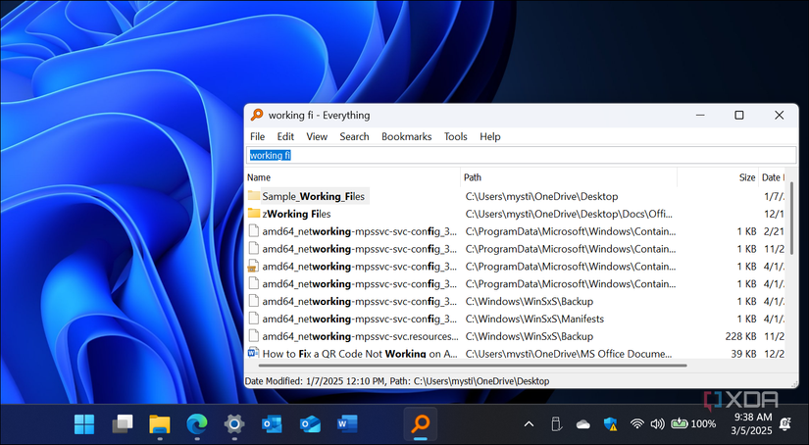
Task: Open classic Outlook on the taskbar
Action: pos(272,424)
